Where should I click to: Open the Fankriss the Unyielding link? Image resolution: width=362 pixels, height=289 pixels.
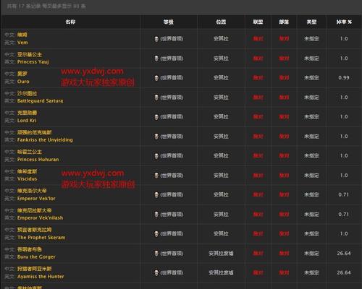(x=45, y=139)
